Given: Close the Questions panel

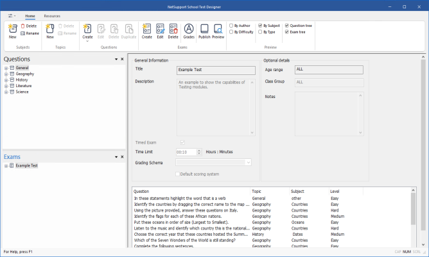Looking at the screenshot, I should (x=122, y=59).
